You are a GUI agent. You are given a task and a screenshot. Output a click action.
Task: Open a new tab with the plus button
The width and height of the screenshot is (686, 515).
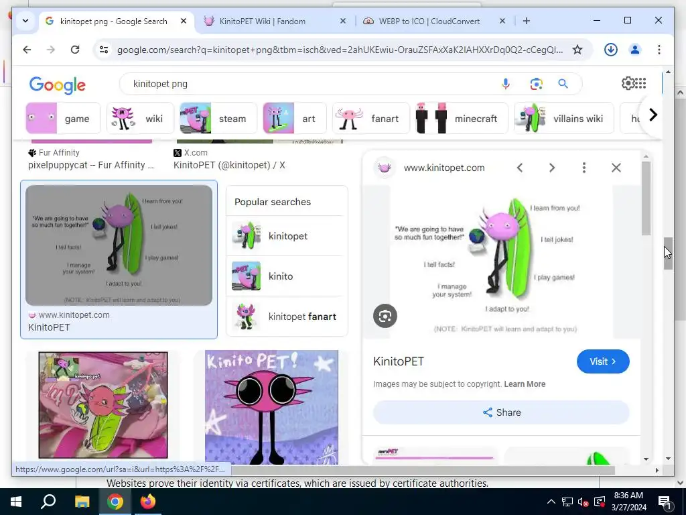(x=527, y=21)
